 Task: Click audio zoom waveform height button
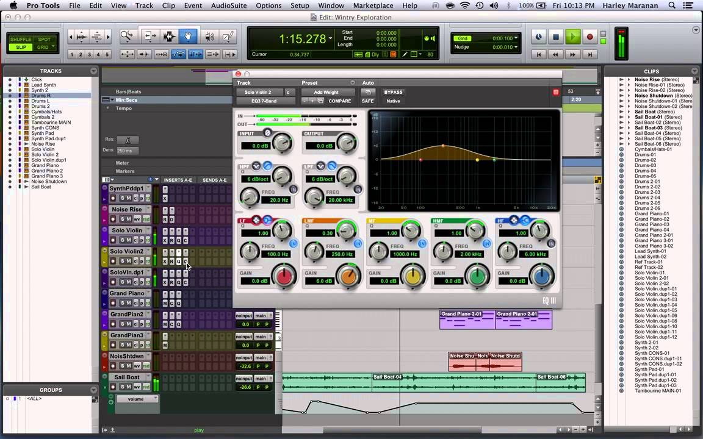click(x=82, y=37)
